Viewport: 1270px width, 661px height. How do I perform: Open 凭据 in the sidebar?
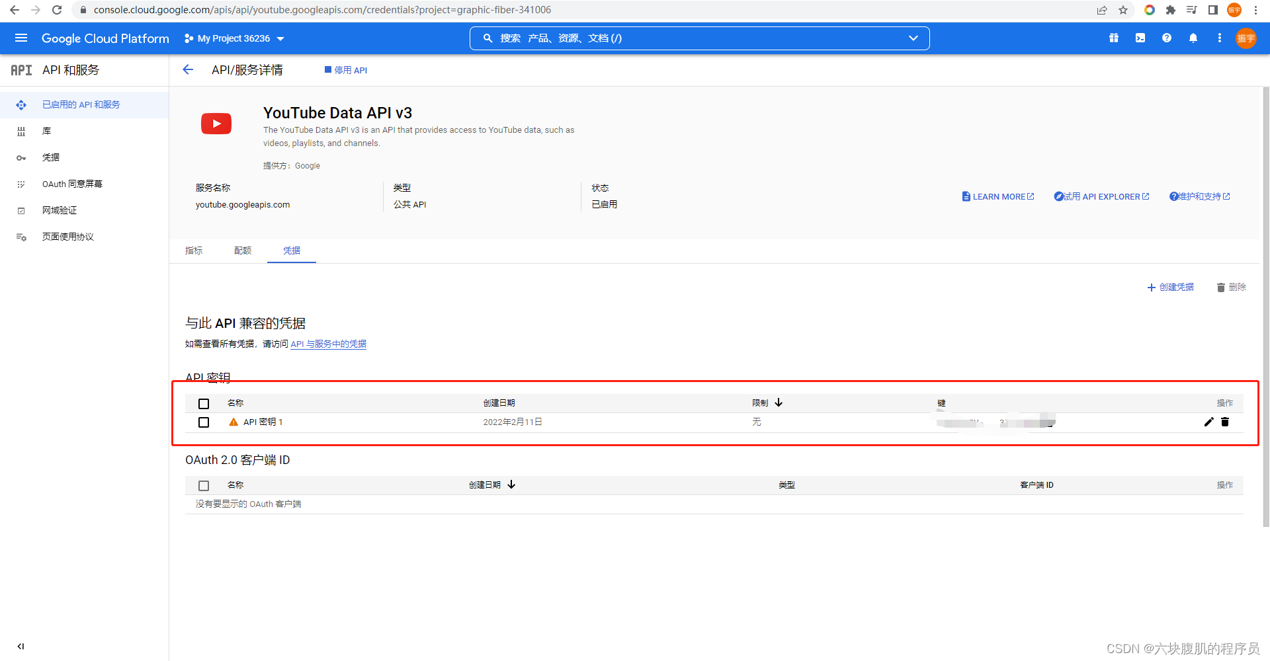84,157
